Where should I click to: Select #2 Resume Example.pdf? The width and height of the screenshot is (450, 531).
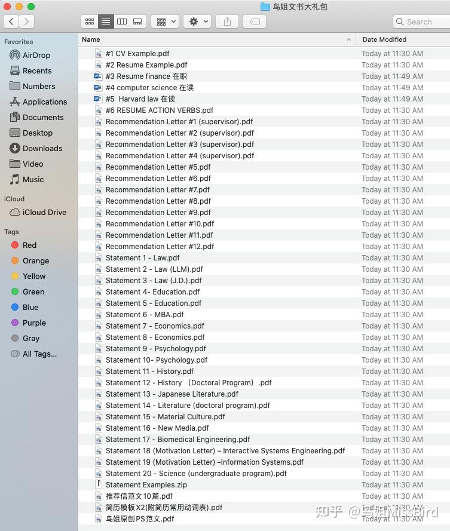point(146,65)
